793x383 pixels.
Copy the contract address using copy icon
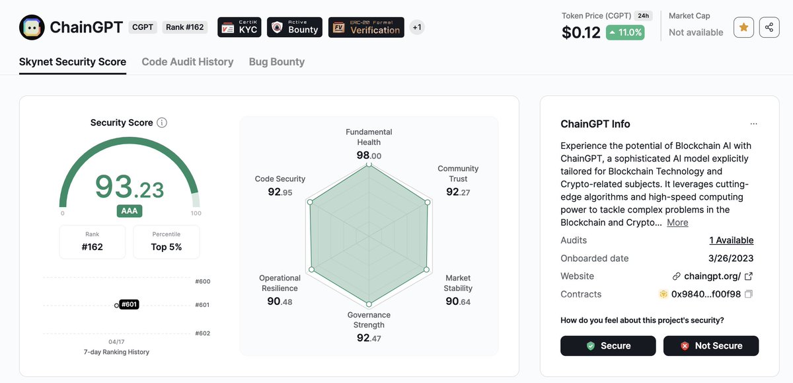coord(749,294)
